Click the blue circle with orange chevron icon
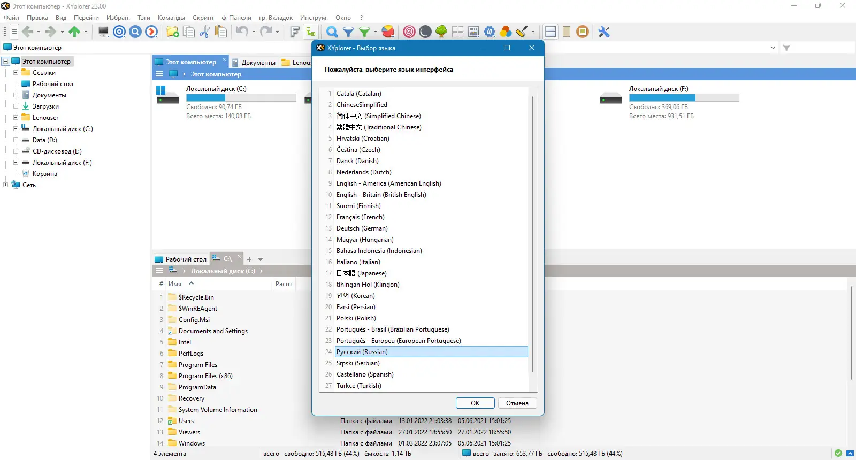The width and height of the screenshot is (856, 460). click(x=152, y=32)
